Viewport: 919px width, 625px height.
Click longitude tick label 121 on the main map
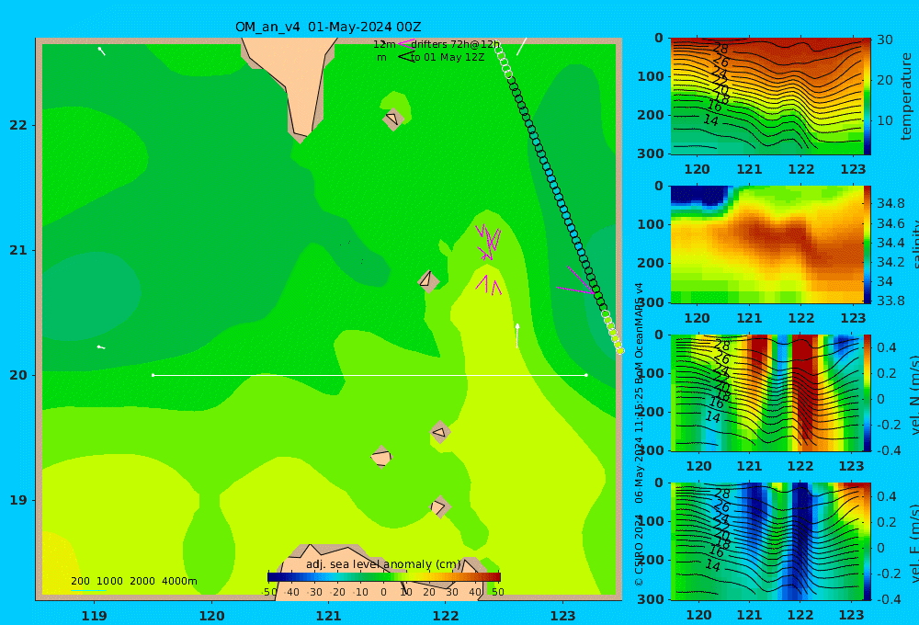pos(328,616)
